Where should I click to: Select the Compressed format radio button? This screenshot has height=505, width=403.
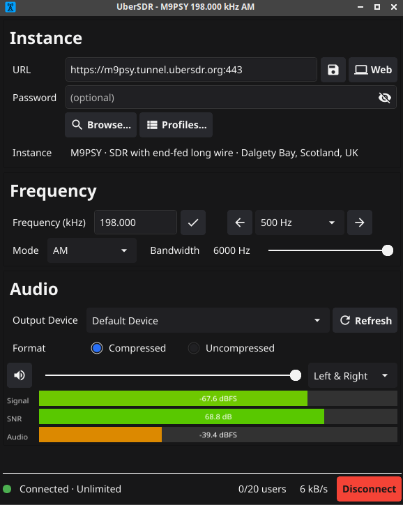coord(97,348)
